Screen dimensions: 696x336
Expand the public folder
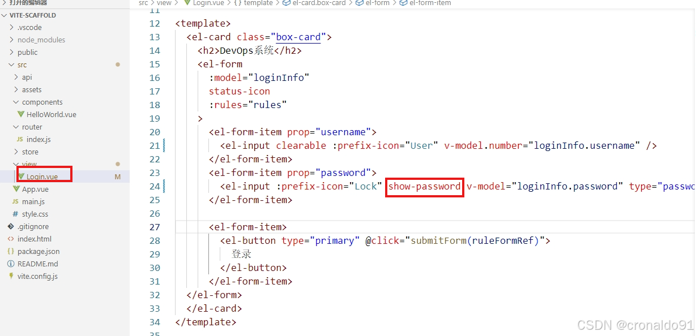12,52
